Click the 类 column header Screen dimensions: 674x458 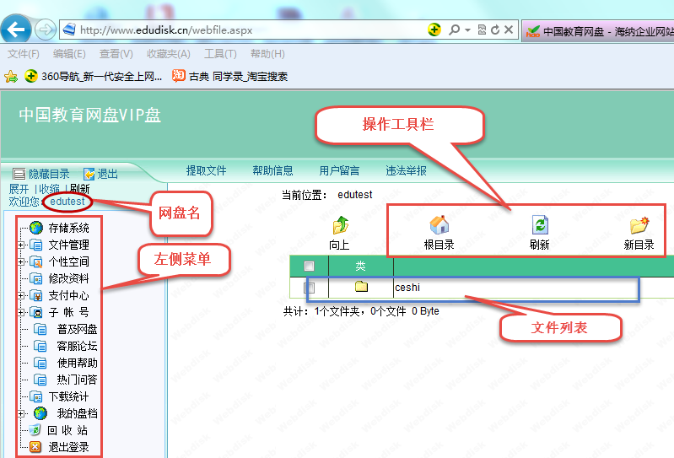(361, 266)
